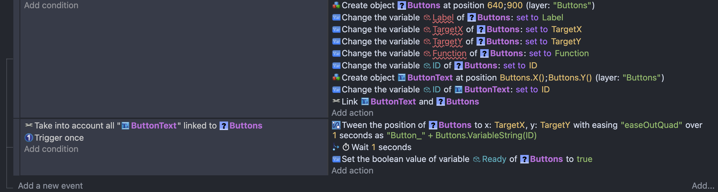Image resolution: width=718 pixels, height=192 pixels.
Task: Select the Trigger once condition
Action: (x=59, y=138)
